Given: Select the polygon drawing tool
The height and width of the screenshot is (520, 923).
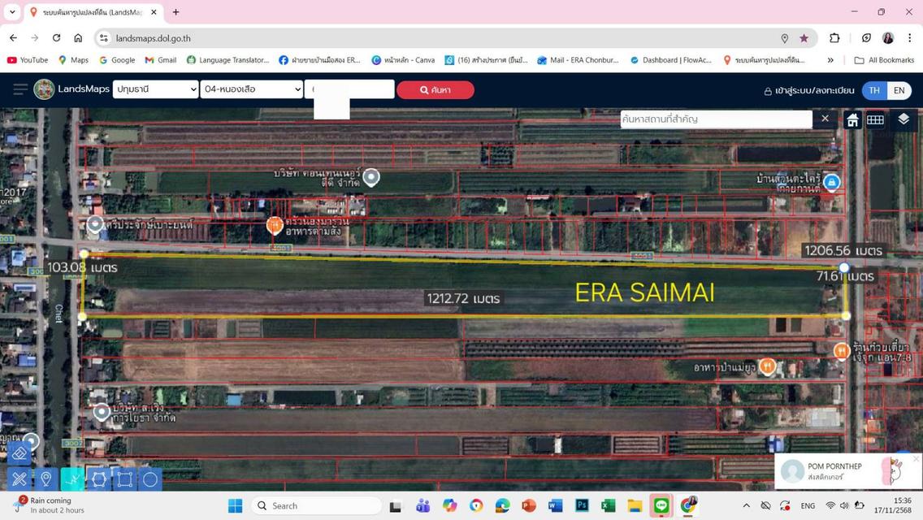Looking at the screenshot, I should coord(99,479).
